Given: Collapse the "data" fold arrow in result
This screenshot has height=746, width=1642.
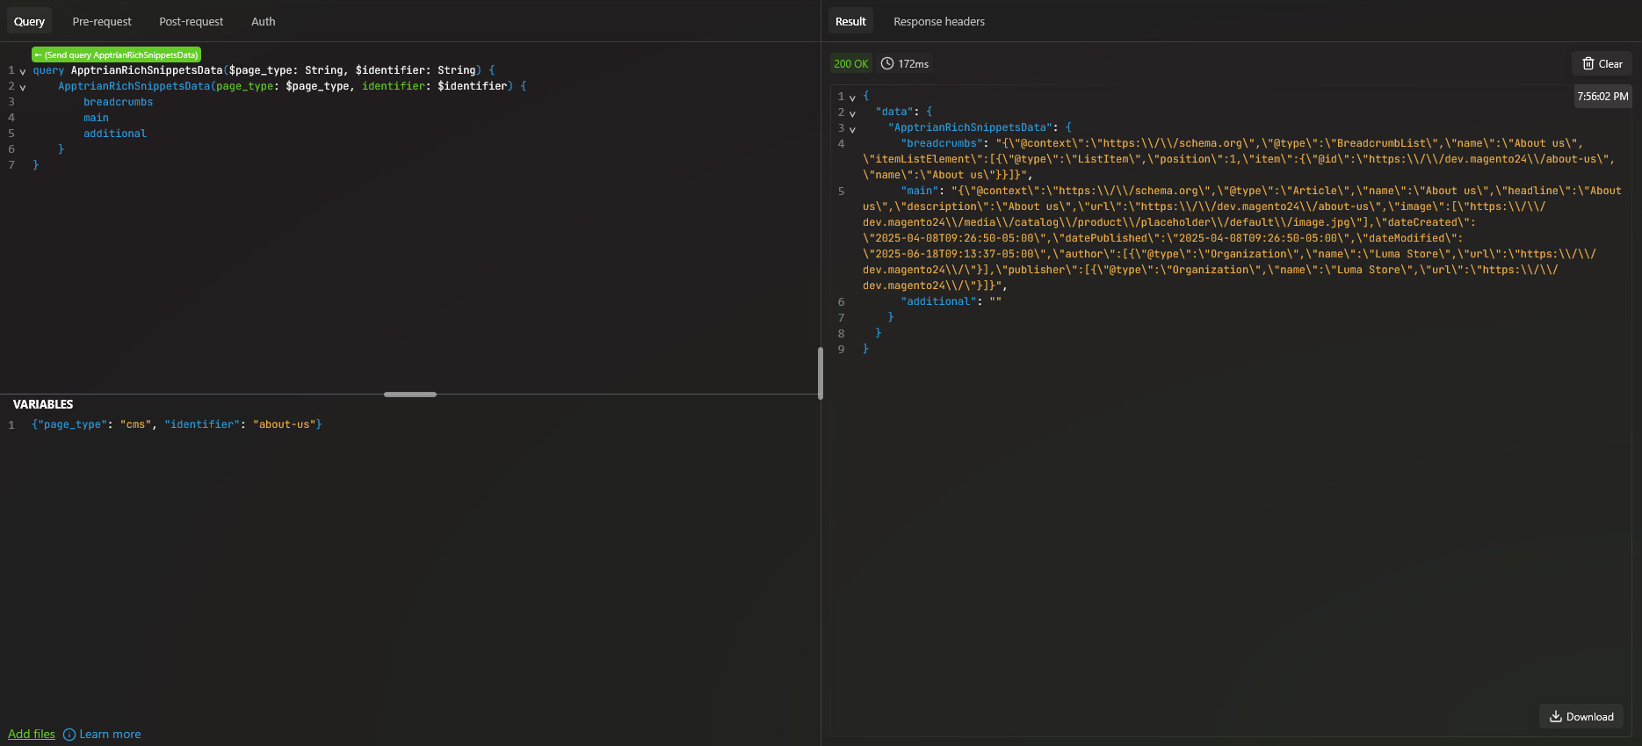Looking at the screenshot, I should point(852,113).
